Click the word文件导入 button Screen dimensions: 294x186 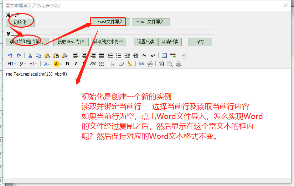110,22
